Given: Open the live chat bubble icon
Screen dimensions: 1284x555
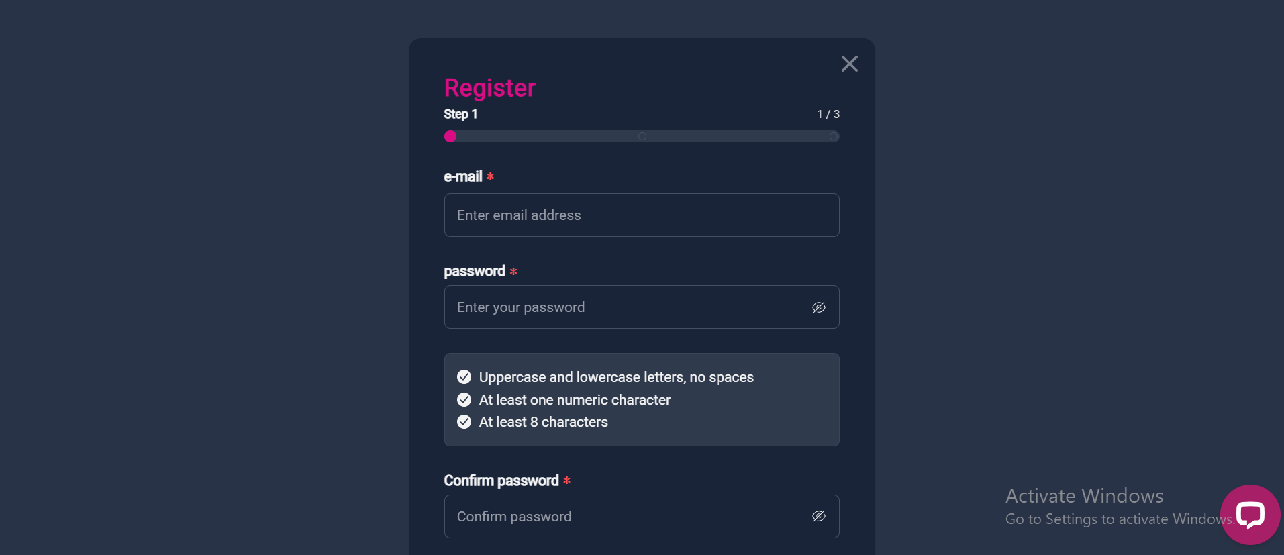Looking at the screenshot, I should [1250, 515].
